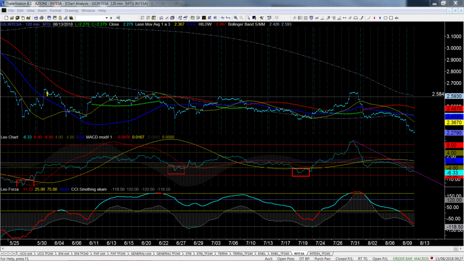Click the red down arrow drawing tool
Viewport: 464px width, 261px height.
click(x=374, y=18)
